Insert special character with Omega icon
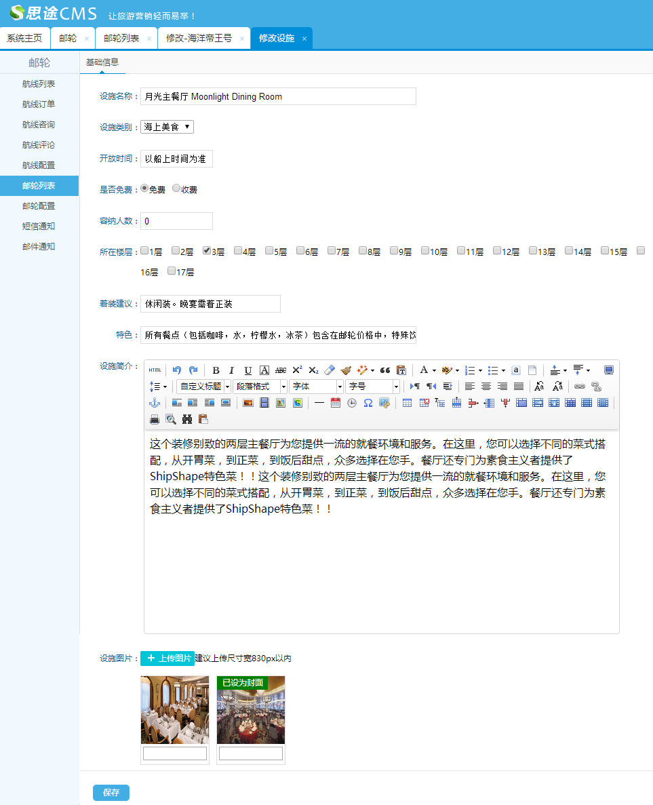The height and width of the screenshot is (805, 653). [x=368, y=403]
